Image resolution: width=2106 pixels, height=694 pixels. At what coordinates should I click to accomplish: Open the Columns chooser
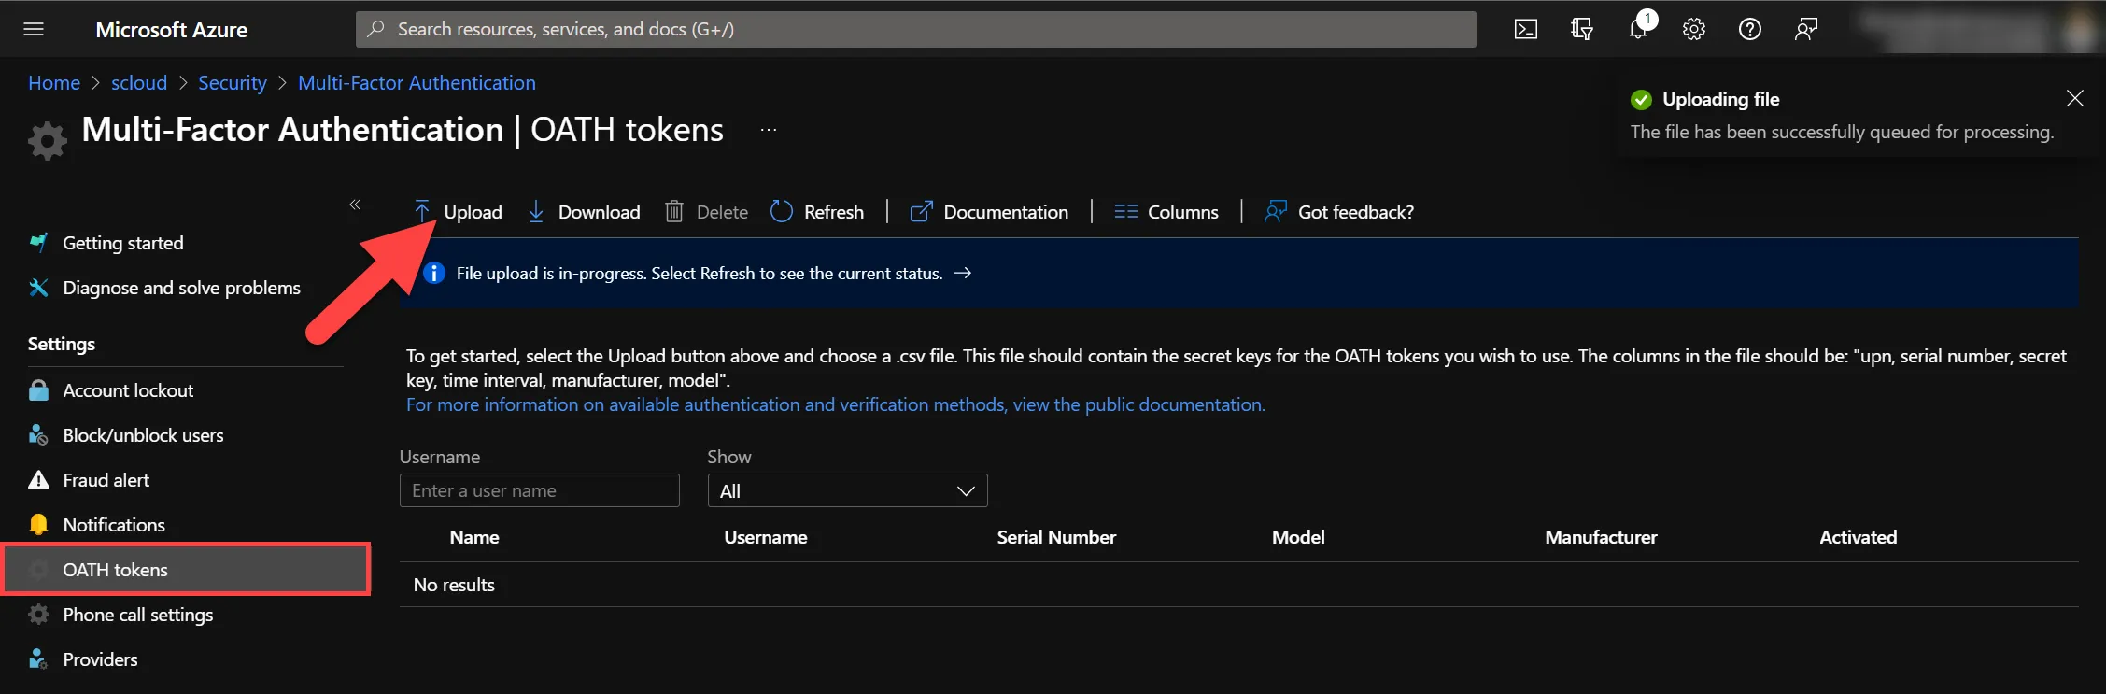tap(1166, 212)
